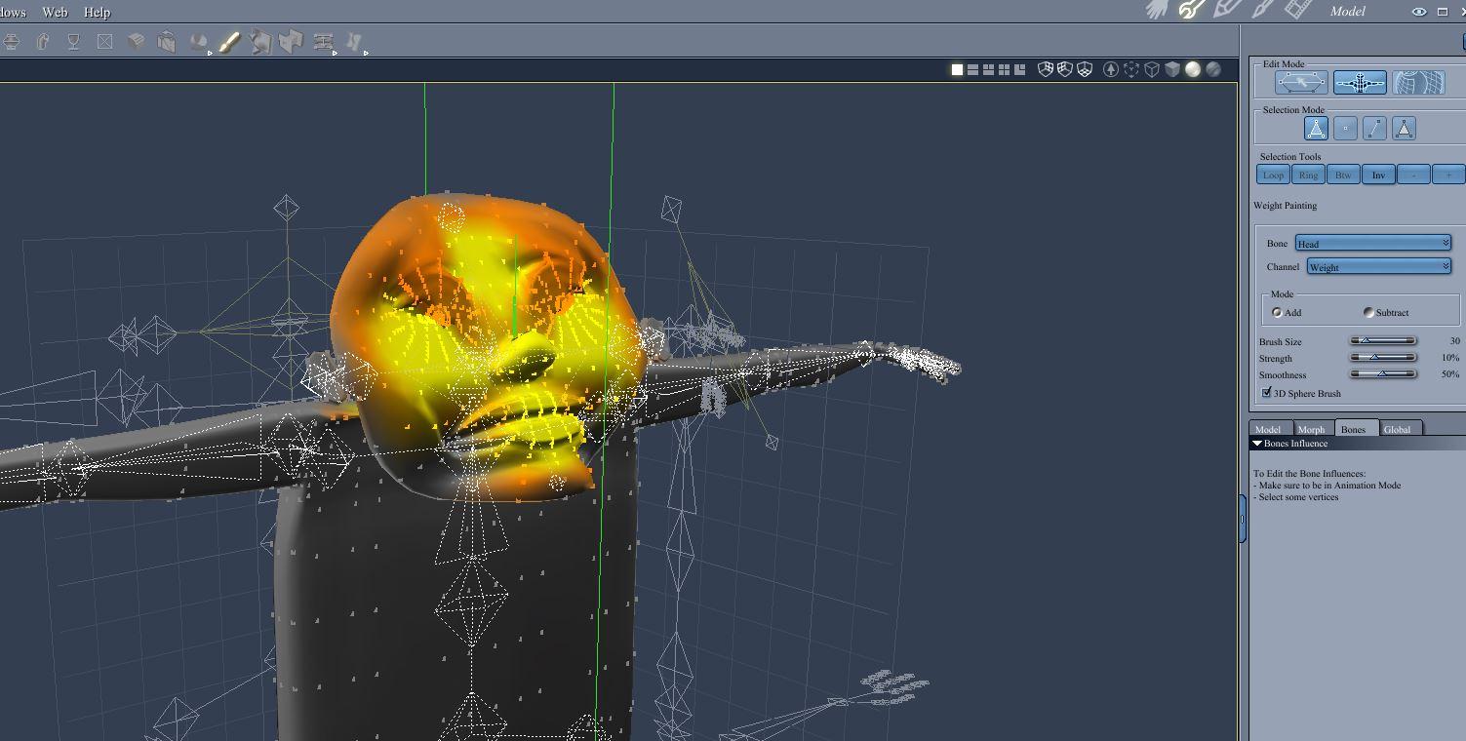
Task: Choose the filled-triangle face selection mode
Action: [1404, 128]
